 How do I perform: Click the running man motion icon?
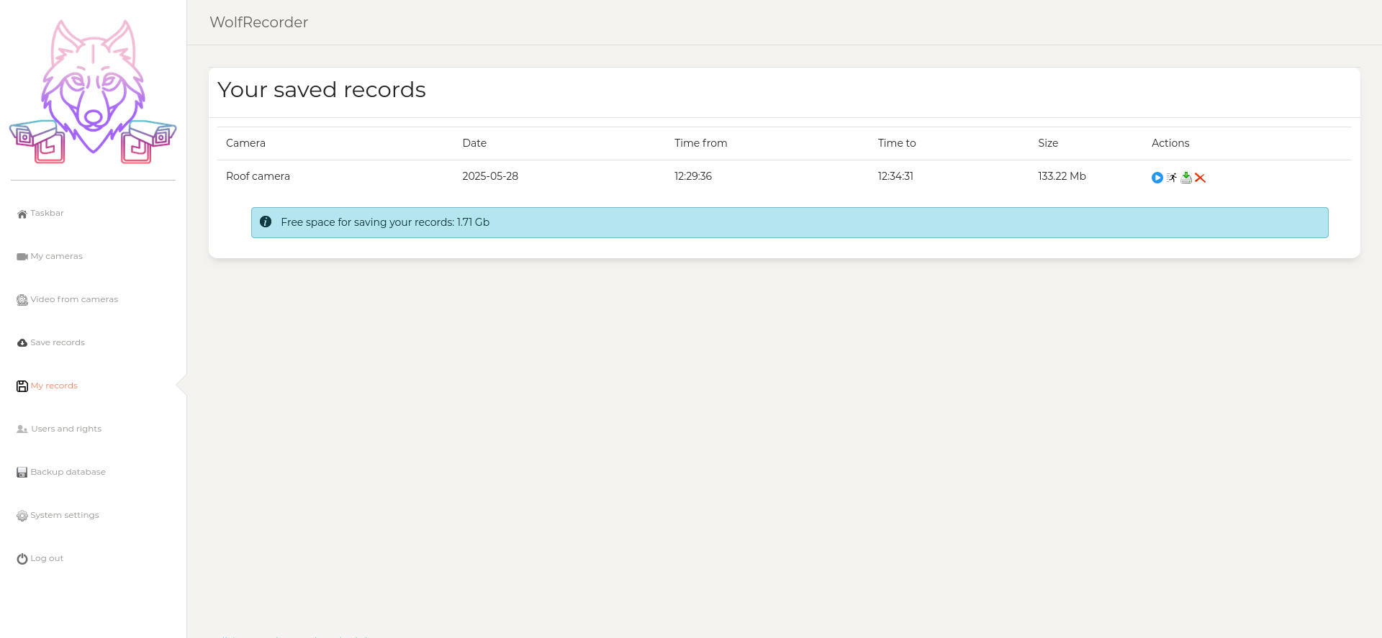click(1172, 178)
